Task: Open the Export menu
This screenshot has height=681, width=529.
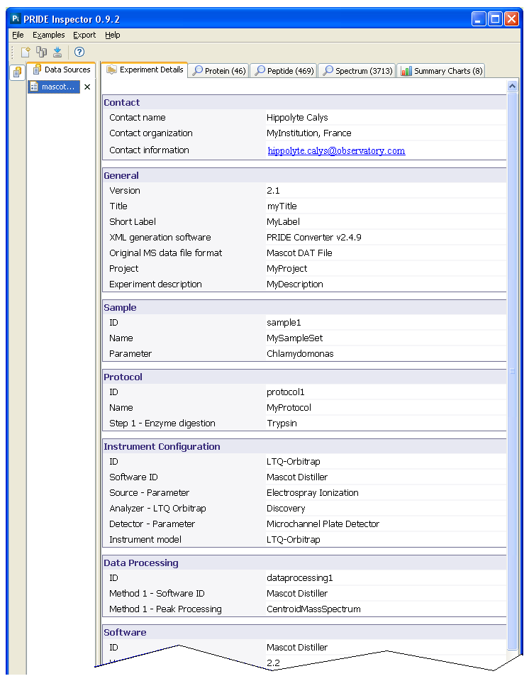Action: (x=84, y=35)
